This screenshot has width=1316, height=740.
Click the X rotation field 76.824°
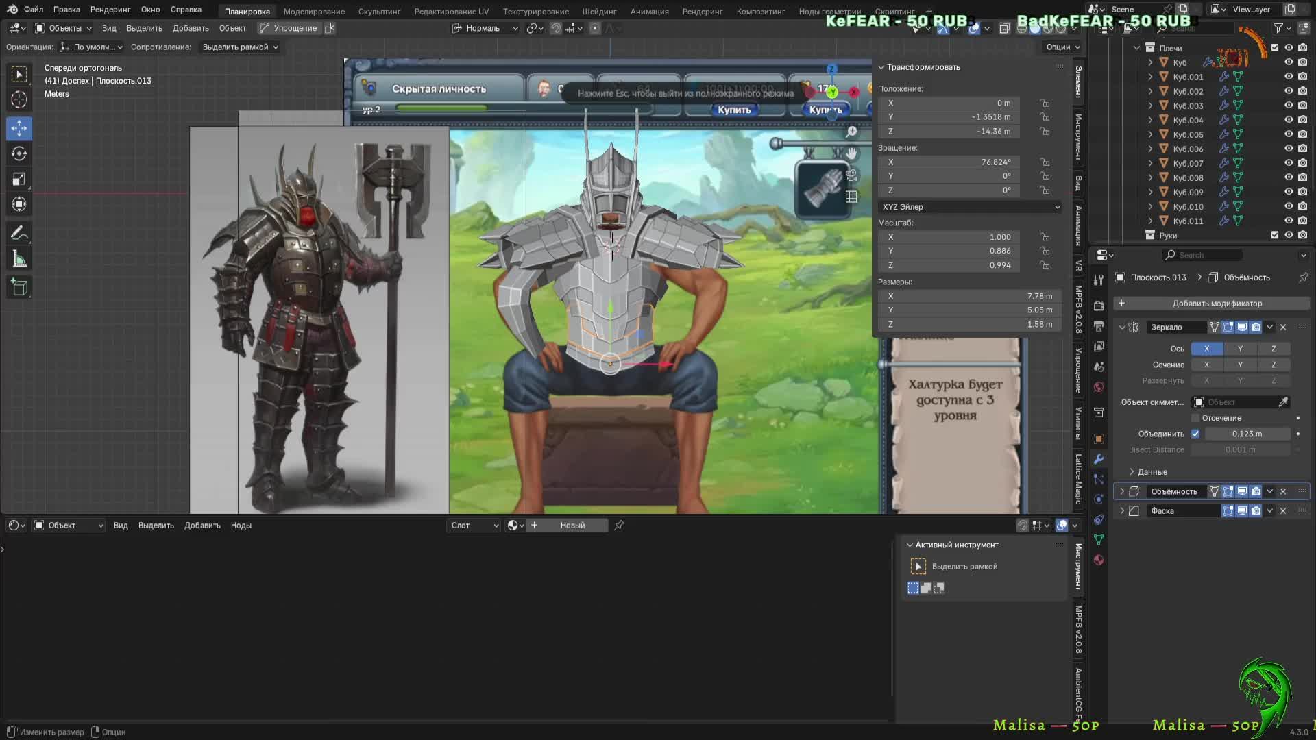(x=949, y=162)
